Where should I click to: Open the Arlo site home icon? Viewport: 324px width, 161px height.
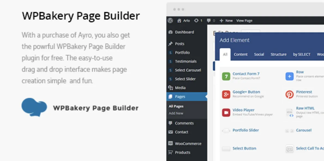pyautogui.click(x=179, y=20)
